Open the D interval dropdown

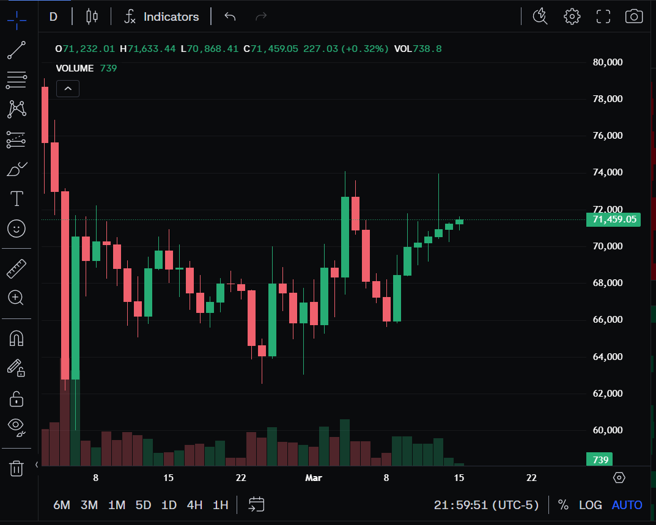coord(54,17)
